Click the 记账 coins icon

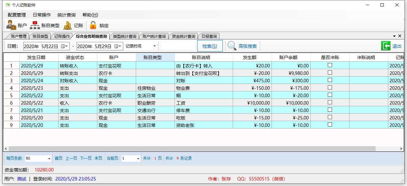click(68, 25)
